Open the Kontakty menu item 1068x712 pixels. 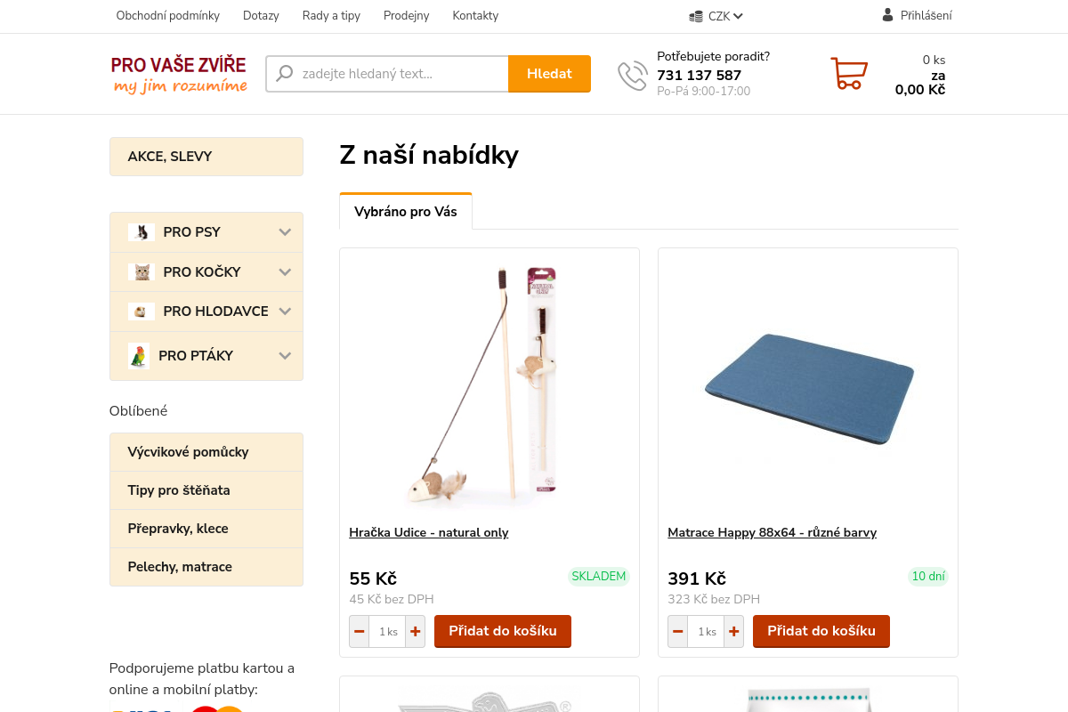pos(474,16)
